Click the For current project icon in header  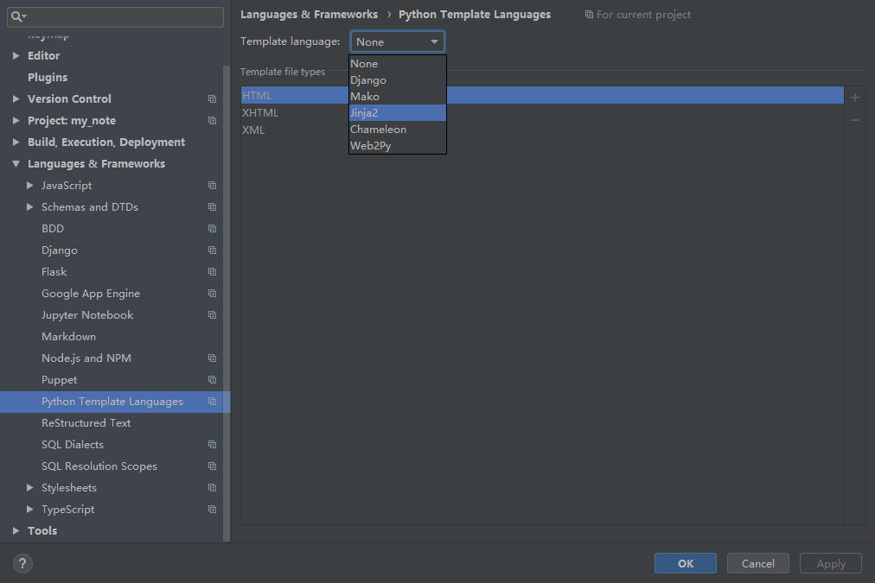[589, 15]
